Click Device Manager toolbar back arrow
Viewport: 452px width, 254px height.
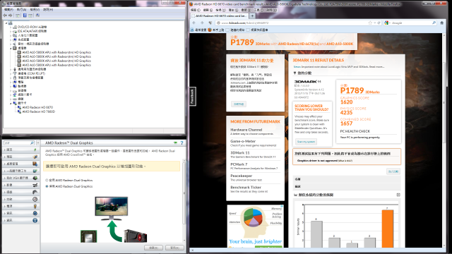pos(5,16)
